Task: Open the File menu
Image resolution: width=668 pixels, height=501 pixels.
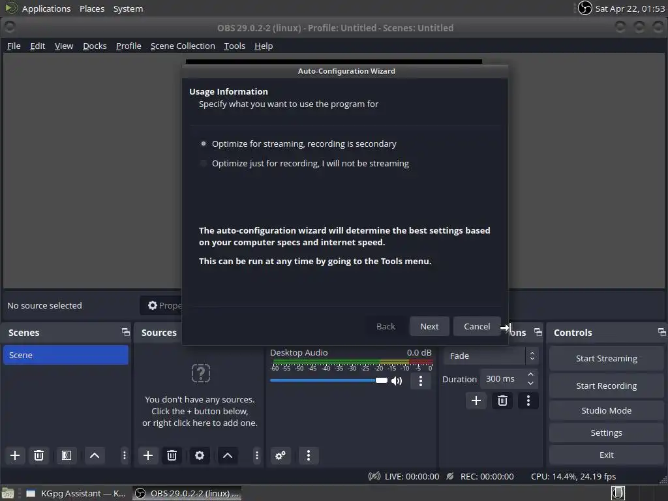Action: coord(14,46)
